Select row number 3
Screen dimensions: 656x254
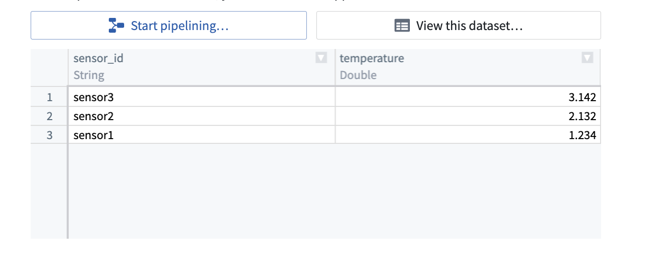[50, 135]
